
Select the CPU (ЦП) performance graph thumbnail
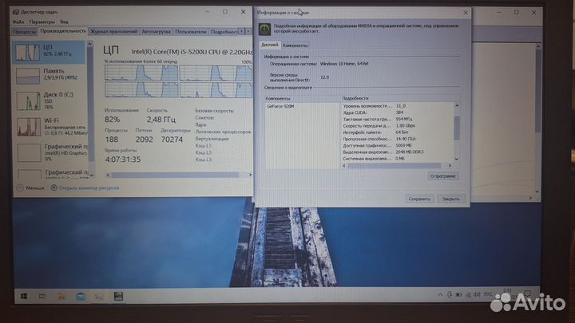pyautogui.click(x=27, y=53)
